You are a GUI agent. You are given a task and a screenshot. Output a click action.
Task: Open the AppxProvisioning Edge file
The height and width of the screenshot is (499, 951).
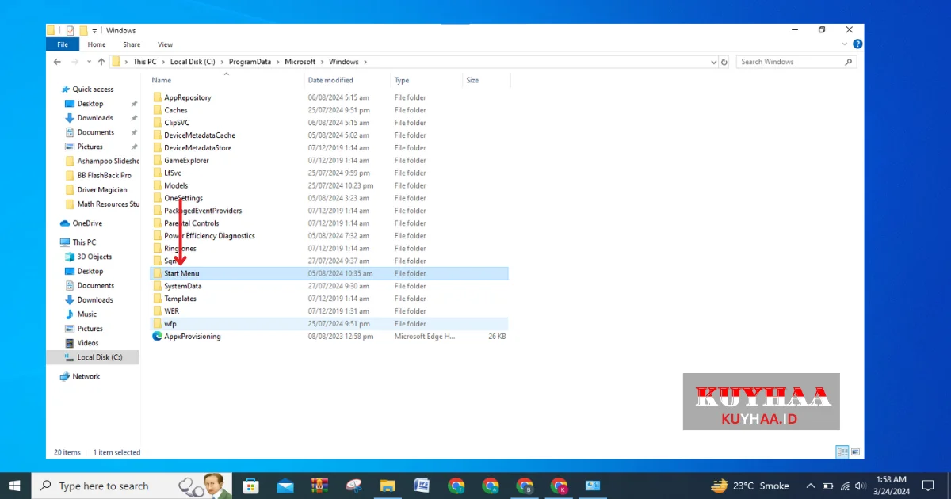click(192, 337)
